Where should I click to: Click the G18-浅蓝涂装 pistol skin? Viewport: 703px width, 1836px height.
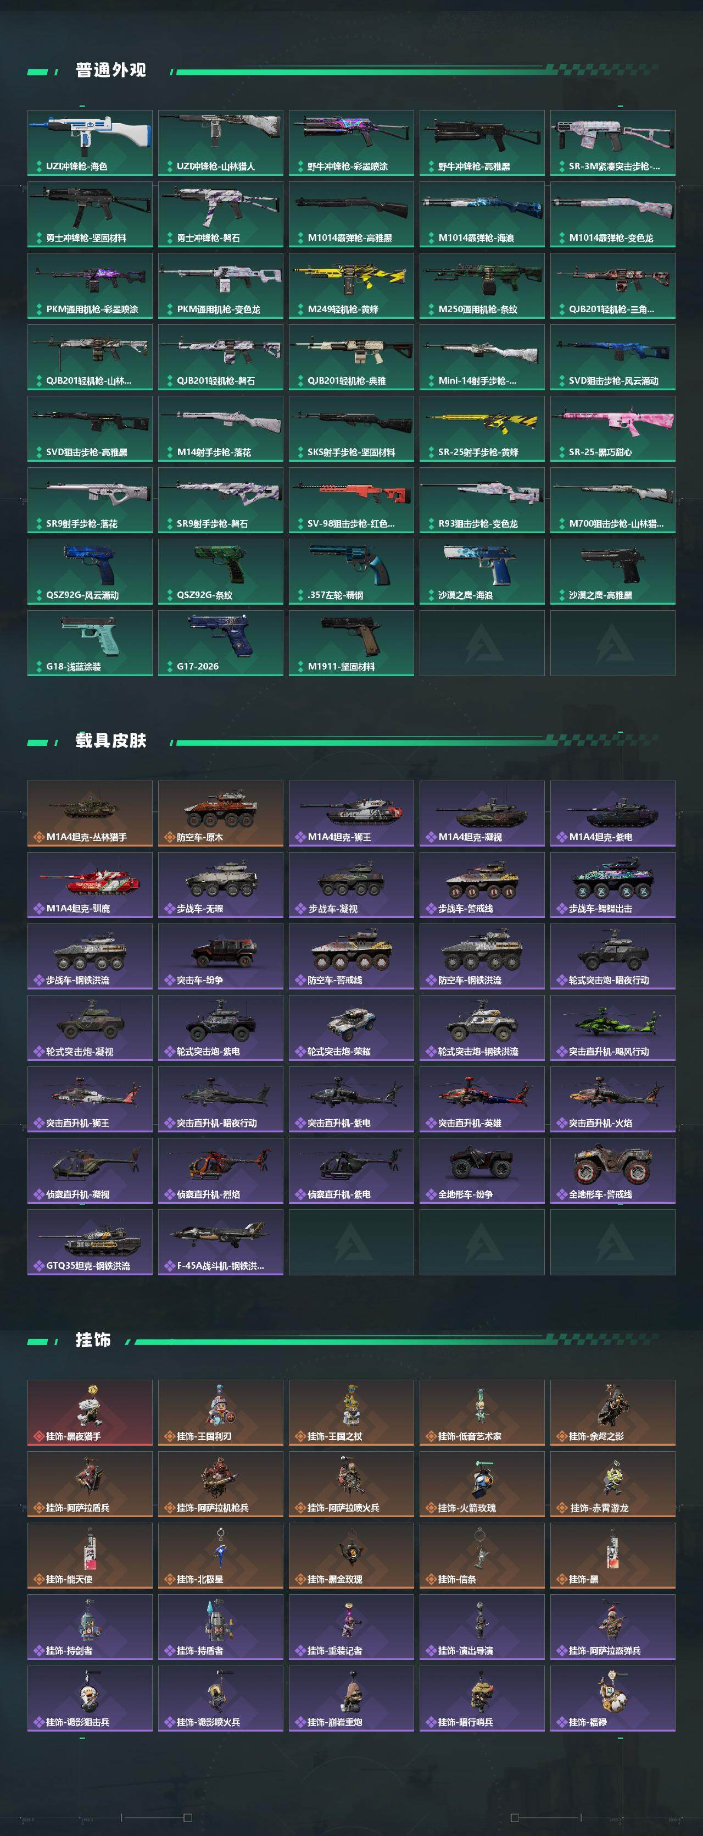90,643
